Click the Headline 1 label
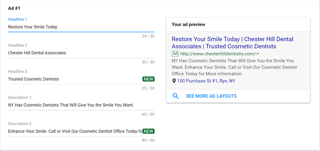The height and width of the screenshot is (151, 320). 17,19
